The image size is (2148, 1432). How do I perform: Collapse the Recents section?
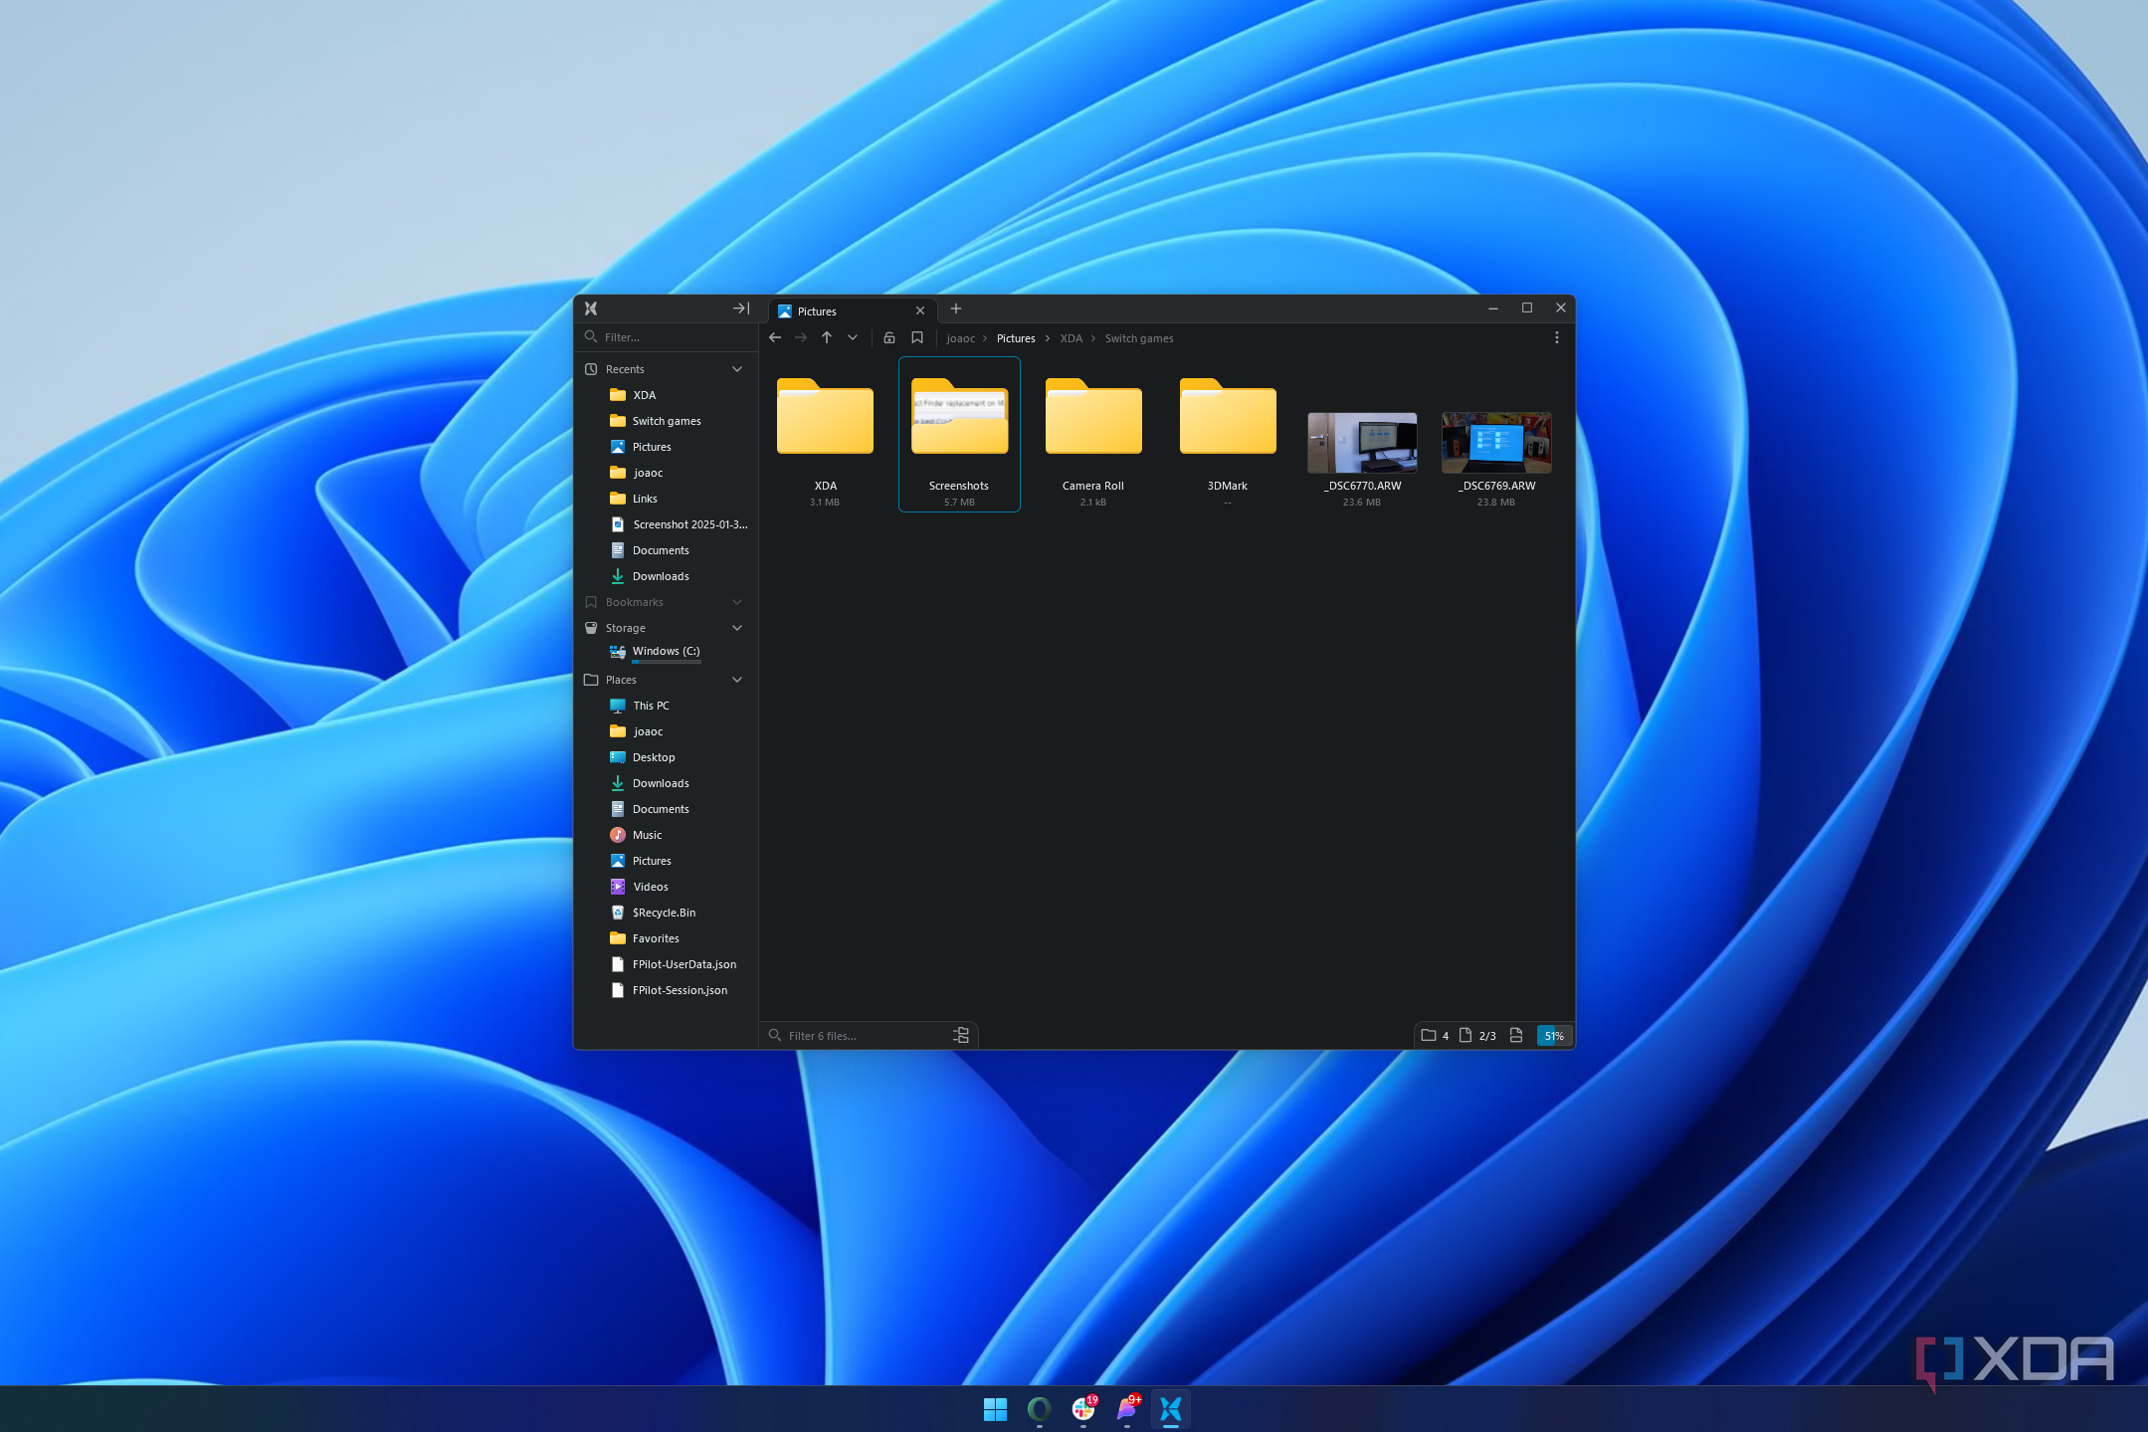pyautogui.click(x=736, y=368)
